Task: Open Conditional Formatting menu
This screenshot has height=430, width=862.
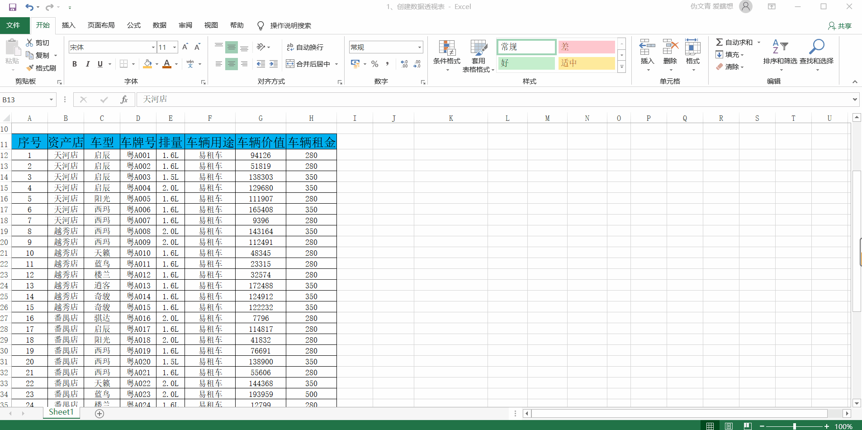Action: tap(447, 55)
